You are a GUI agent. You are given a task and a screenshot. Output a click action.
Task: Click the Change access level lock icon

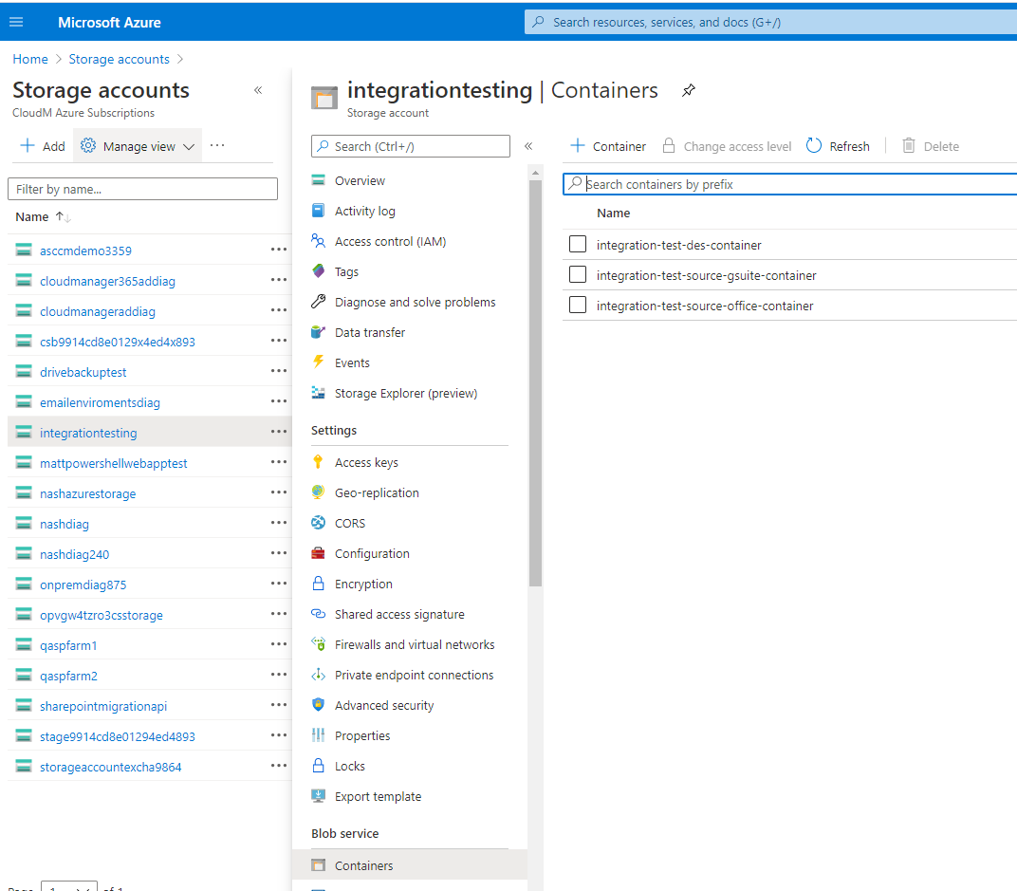click(x=668, y=145)
